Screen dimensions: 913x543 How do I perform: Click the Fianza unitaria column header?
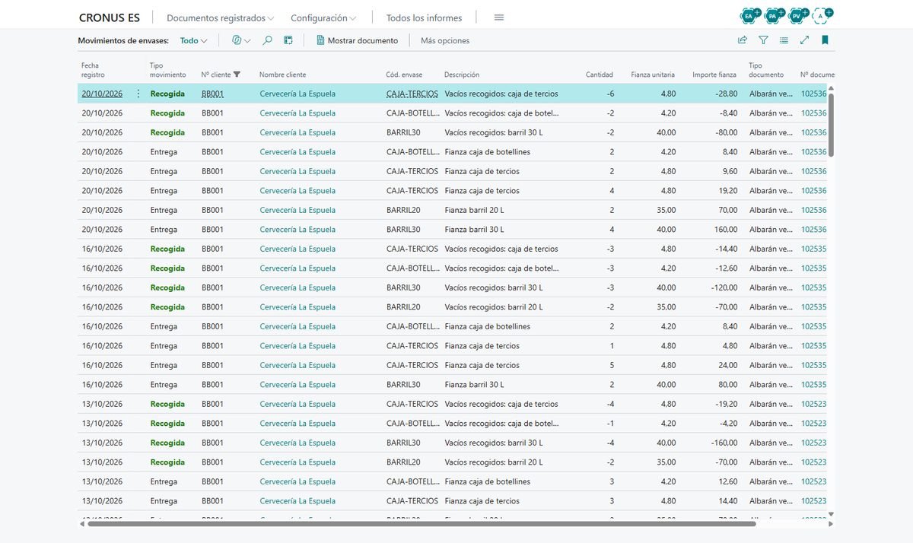(x=653, y=75)
